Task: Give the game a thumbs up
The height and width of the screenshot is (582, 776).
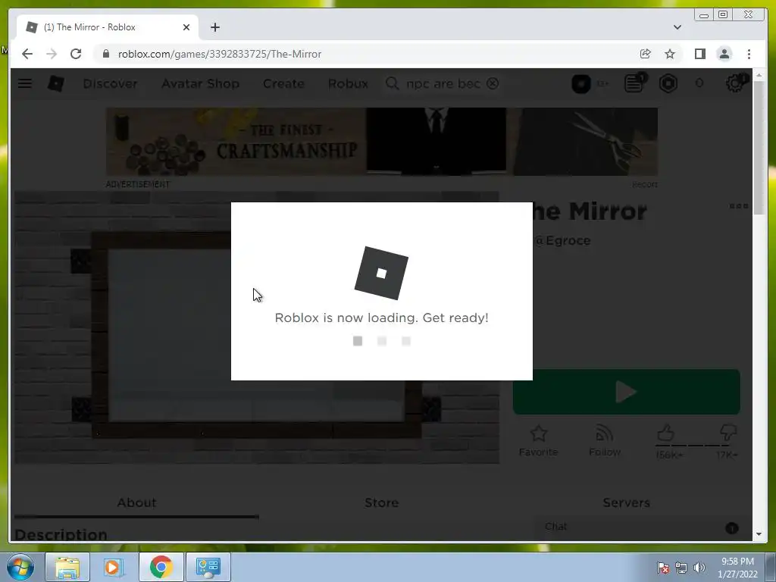Action: pyautogui.click(x=667, y=434)
